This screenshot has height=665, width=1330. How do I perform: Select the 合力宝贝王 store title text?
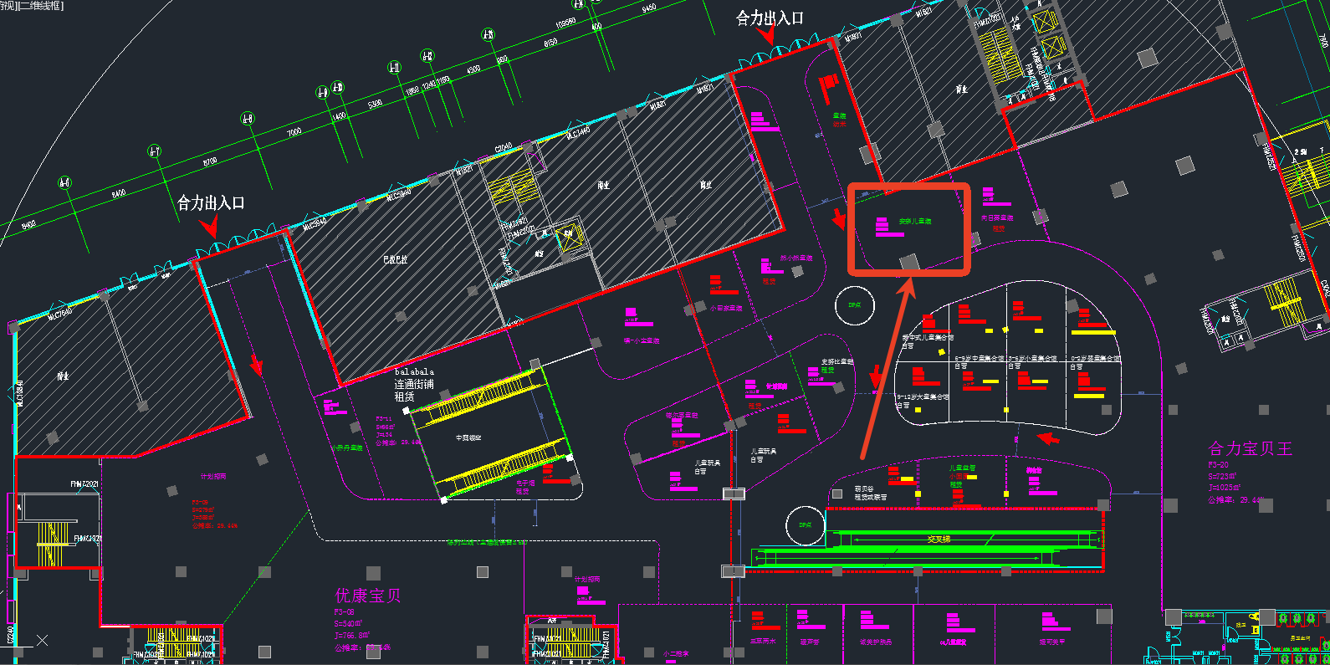point(1250,448)
